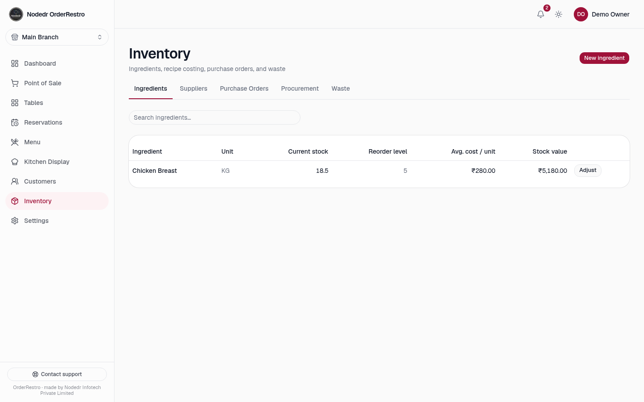The width and height of the screenshot is (644, 402).
Task: Click the Reservations calendar icon
Action: 15,122
